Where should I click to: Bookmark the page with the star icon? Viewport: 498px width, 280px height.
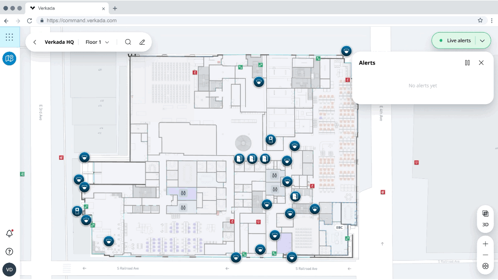pyautogui.click(x=480, y=20)
